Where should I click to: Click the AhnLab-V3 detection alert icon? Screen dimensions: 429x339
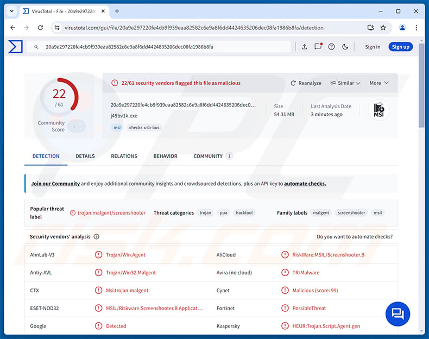(98, 255)
